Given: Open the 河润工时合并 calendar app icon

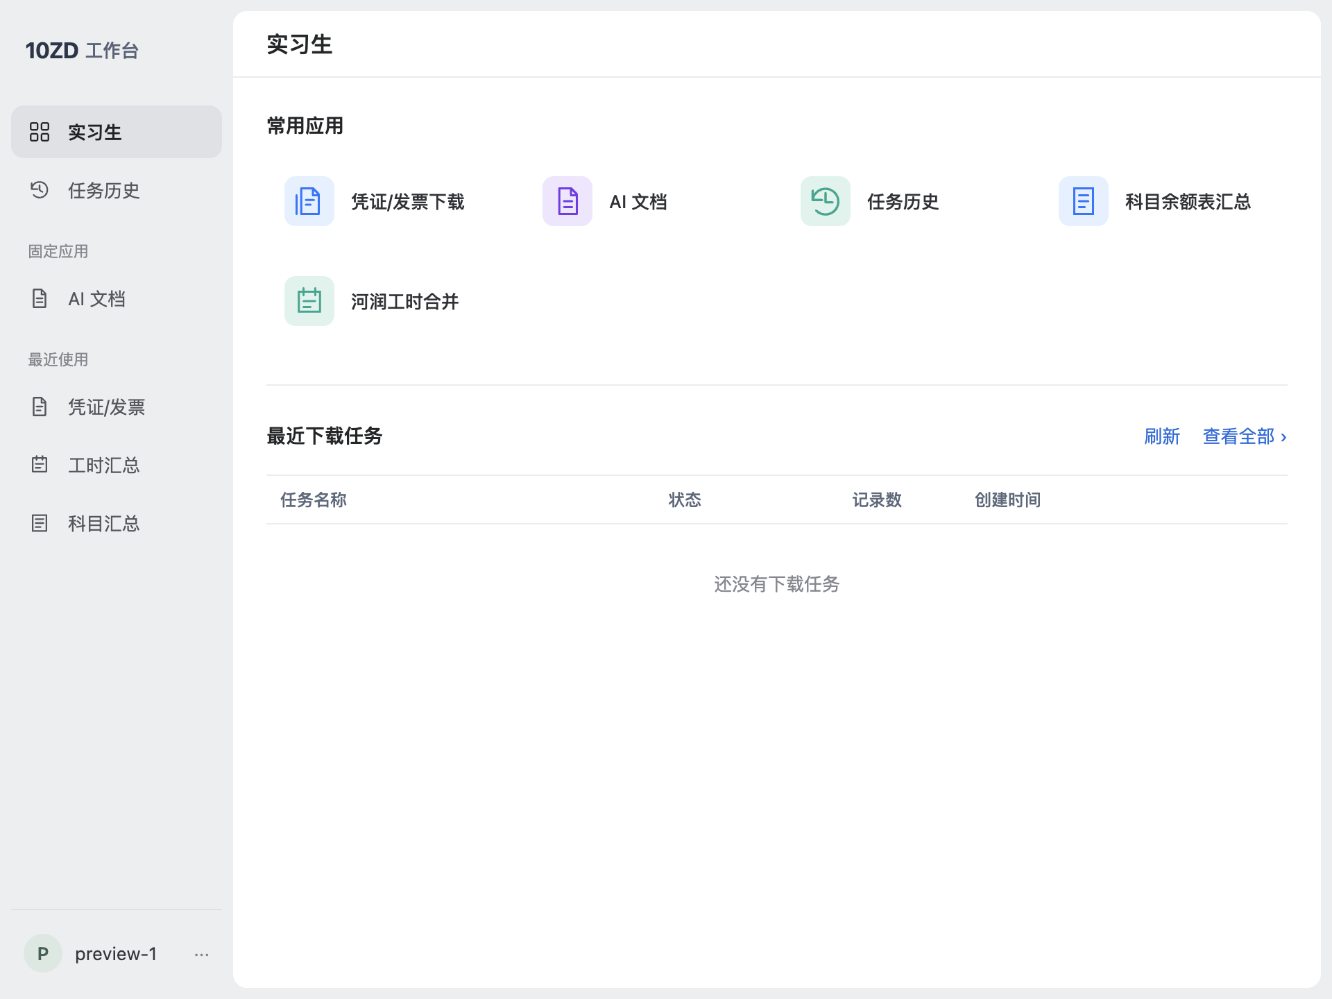Looking at the screenshot, I should [309, 301].
